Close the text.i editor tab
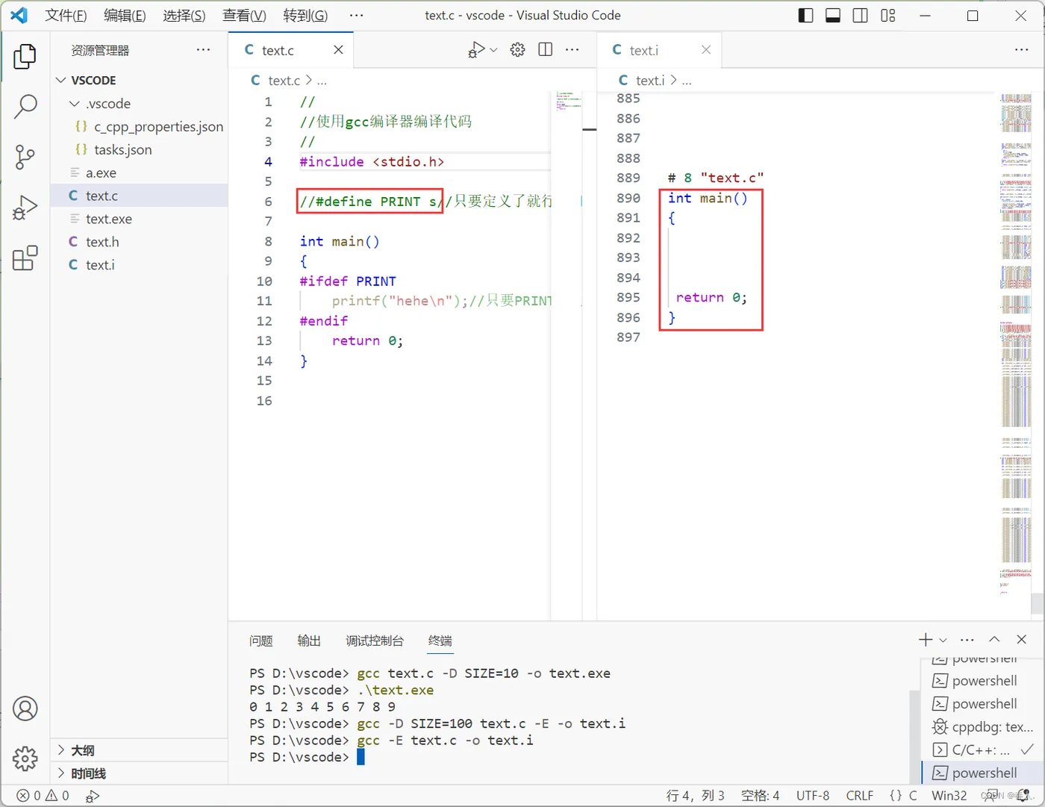 click(x=706, y=50)
